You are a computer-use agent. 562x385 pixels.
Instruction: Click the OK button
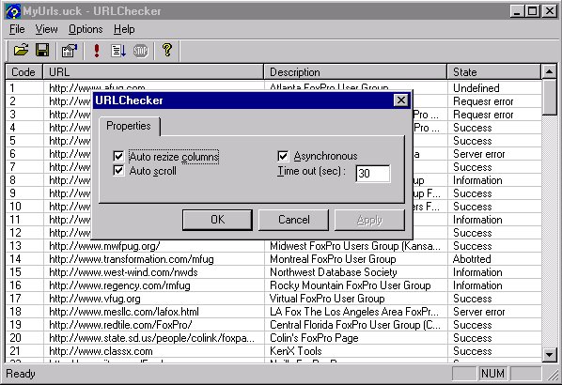(217, 220)
